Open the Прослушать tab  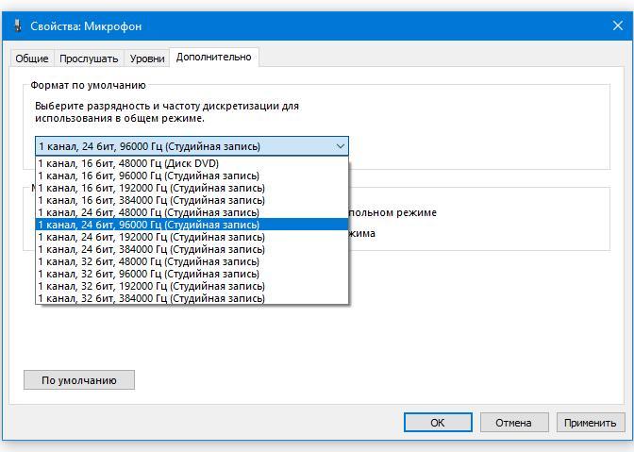pyautogui.click(x=89, y=59)
